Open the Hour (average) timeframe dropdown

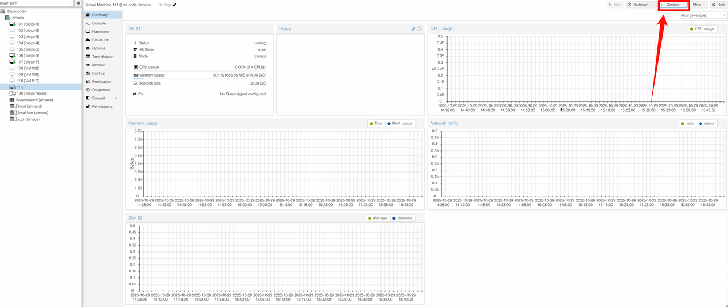[x=702, y=15]
